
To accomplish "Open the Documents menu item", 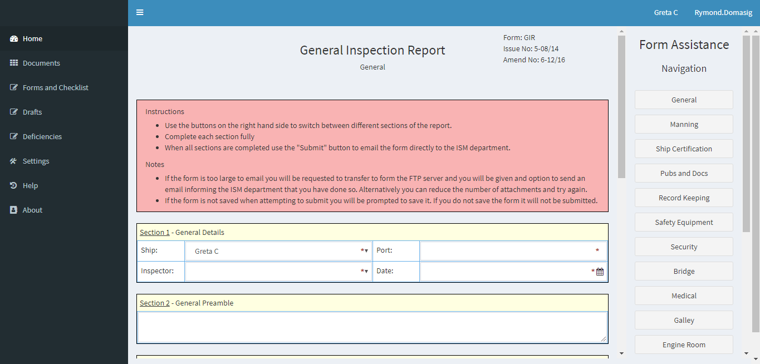I will click(x=64, y=63).
